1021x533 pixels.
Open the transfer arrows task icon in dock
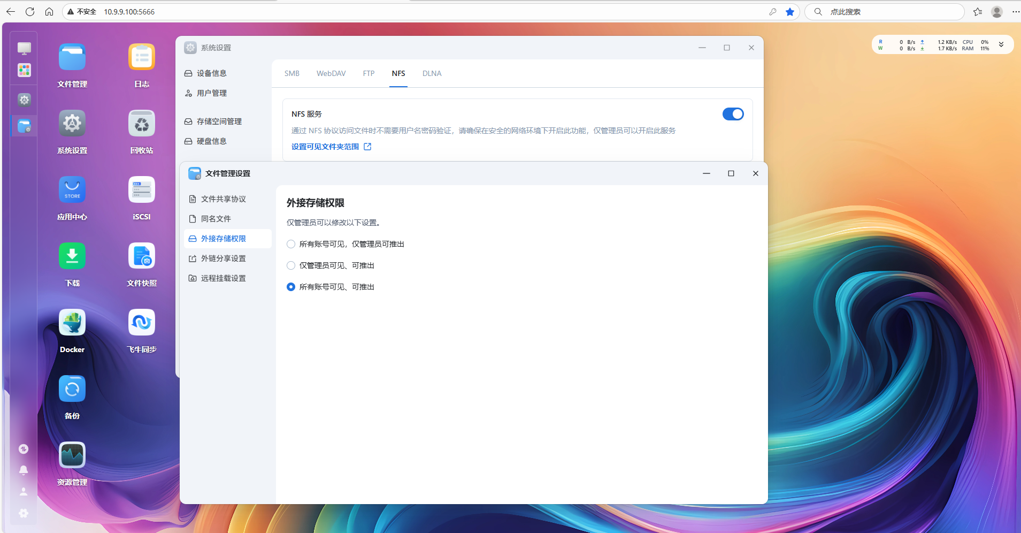click(x=24, y=449)
